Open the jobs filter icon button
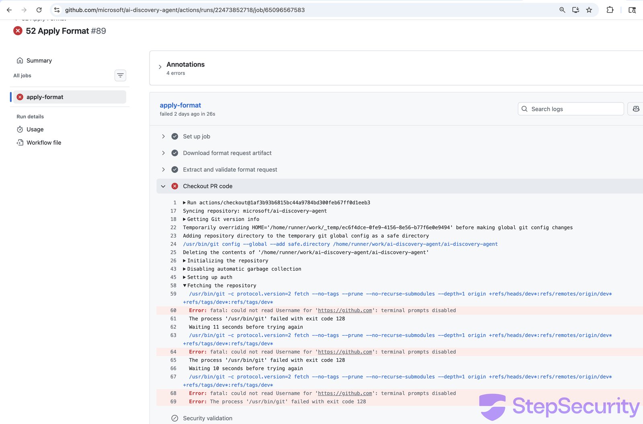 click(x=120, y=75)
